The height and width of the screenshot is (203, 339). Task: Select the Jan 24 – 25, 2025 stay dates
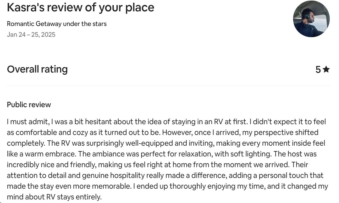[31, 34]
